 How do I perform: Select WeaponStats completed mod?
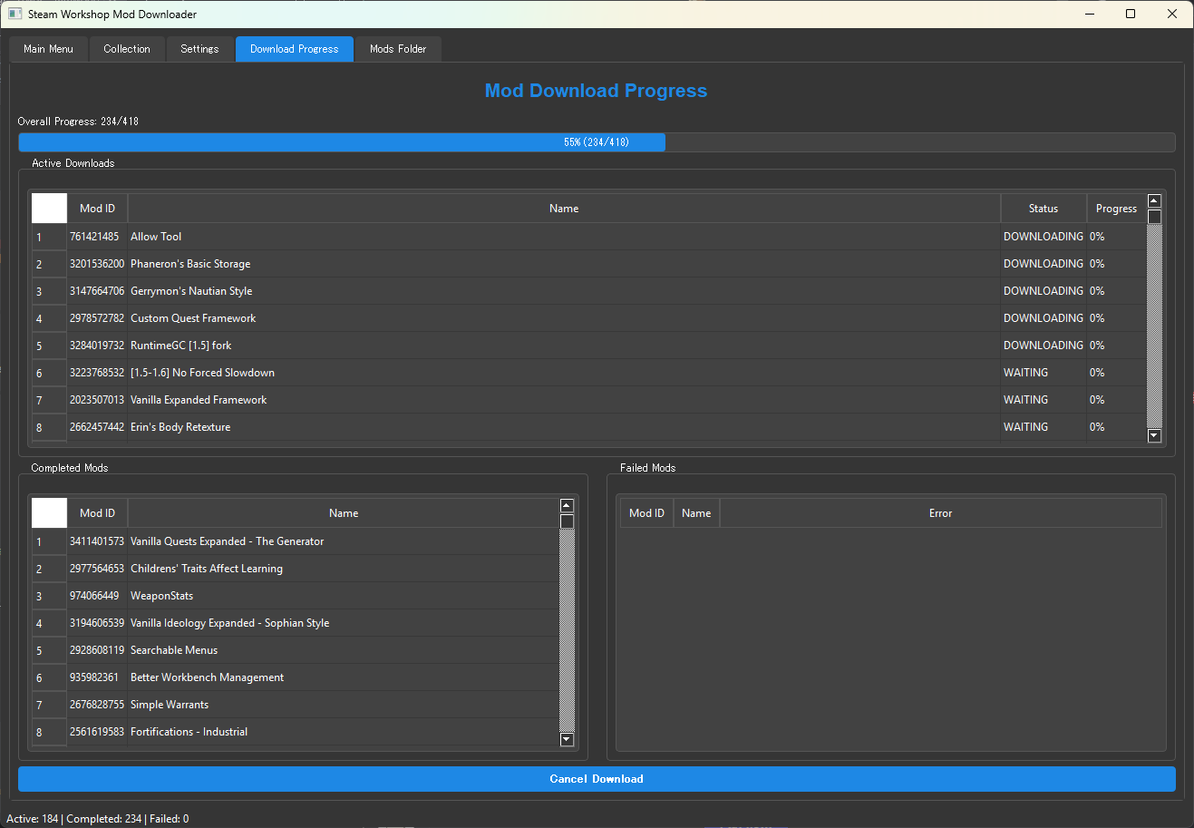[x=344, y=596]
